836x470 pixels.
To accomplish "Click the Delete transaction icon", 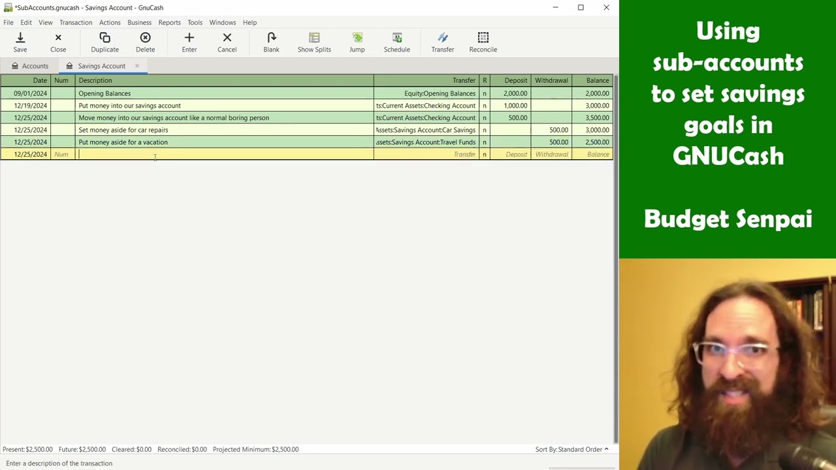I will click(145, 42).
